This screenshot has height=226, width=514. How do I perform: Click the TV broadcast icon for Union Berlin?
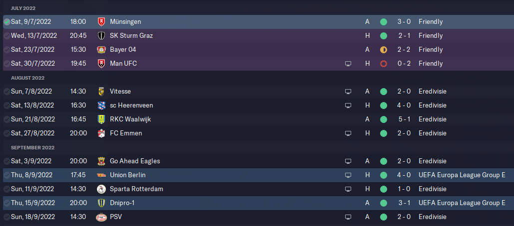tap(348, 175)
